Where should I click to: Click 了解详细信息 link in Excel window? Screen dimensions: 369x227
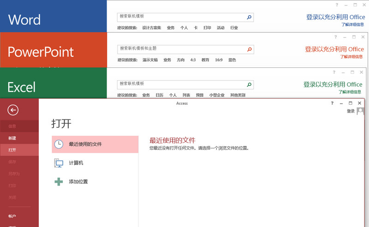point(350,92)
